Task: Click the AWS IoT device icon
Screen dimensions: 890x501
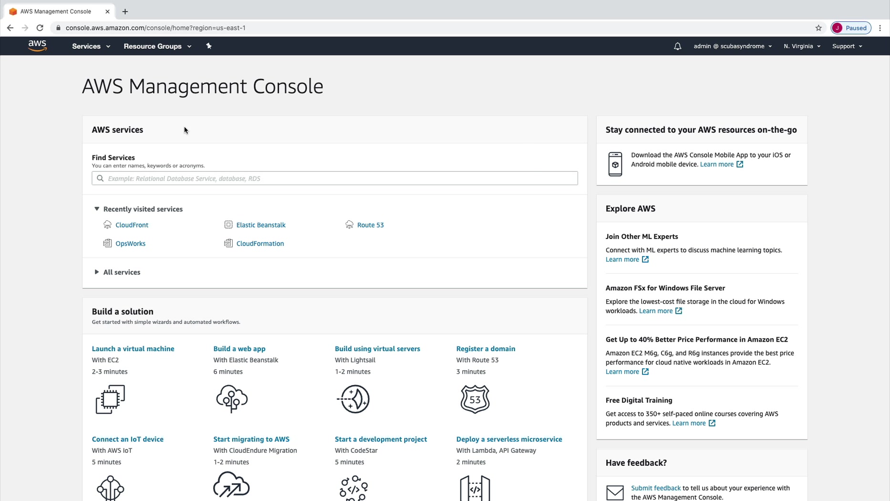Action: pyautogui.click(x=110, y=488)
